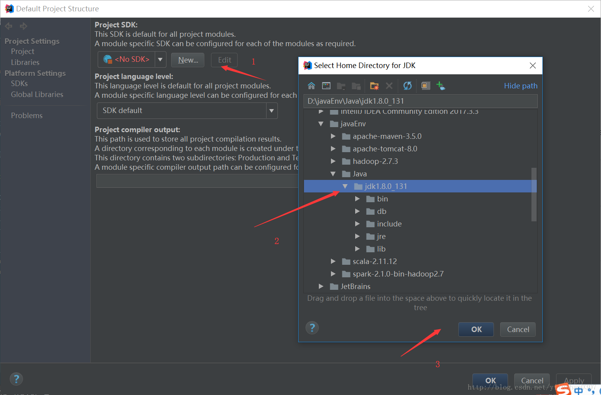Expand the bin folder
The width and height of the screenshot is (601, 395).
point(357,199)
